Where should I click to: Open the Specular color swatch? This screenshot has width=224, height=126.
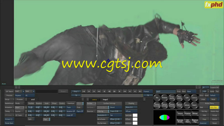coord(135,115)
